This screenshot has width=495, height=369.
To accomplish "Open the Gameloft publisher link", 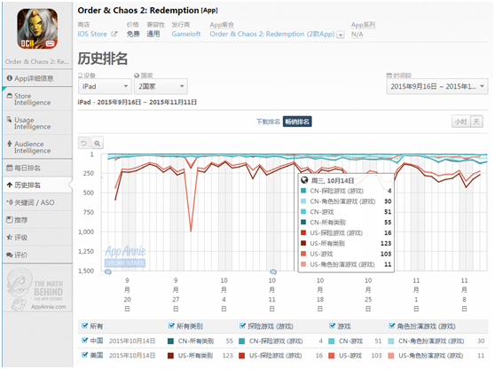I will coord(186,34).
